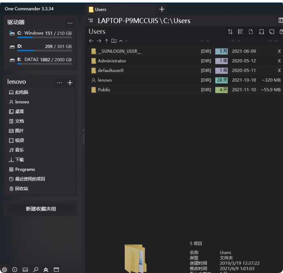The image size is (283, 273).
Task: Click the window icon in bottom bar
Action: click(x=56, y=269)
